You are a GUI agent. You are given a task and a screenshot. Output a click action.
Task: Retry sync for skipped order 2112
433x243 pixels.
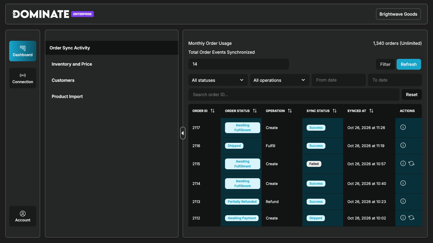tap(411, 218)
